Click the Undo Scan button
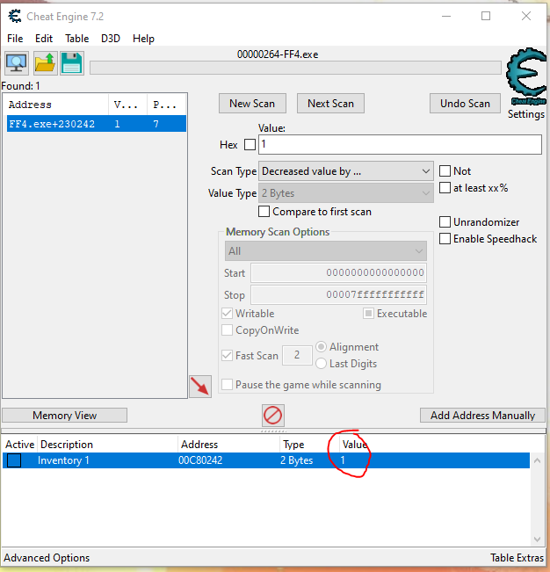Screen dimensions: 550x572 click(x=465, y=103)
